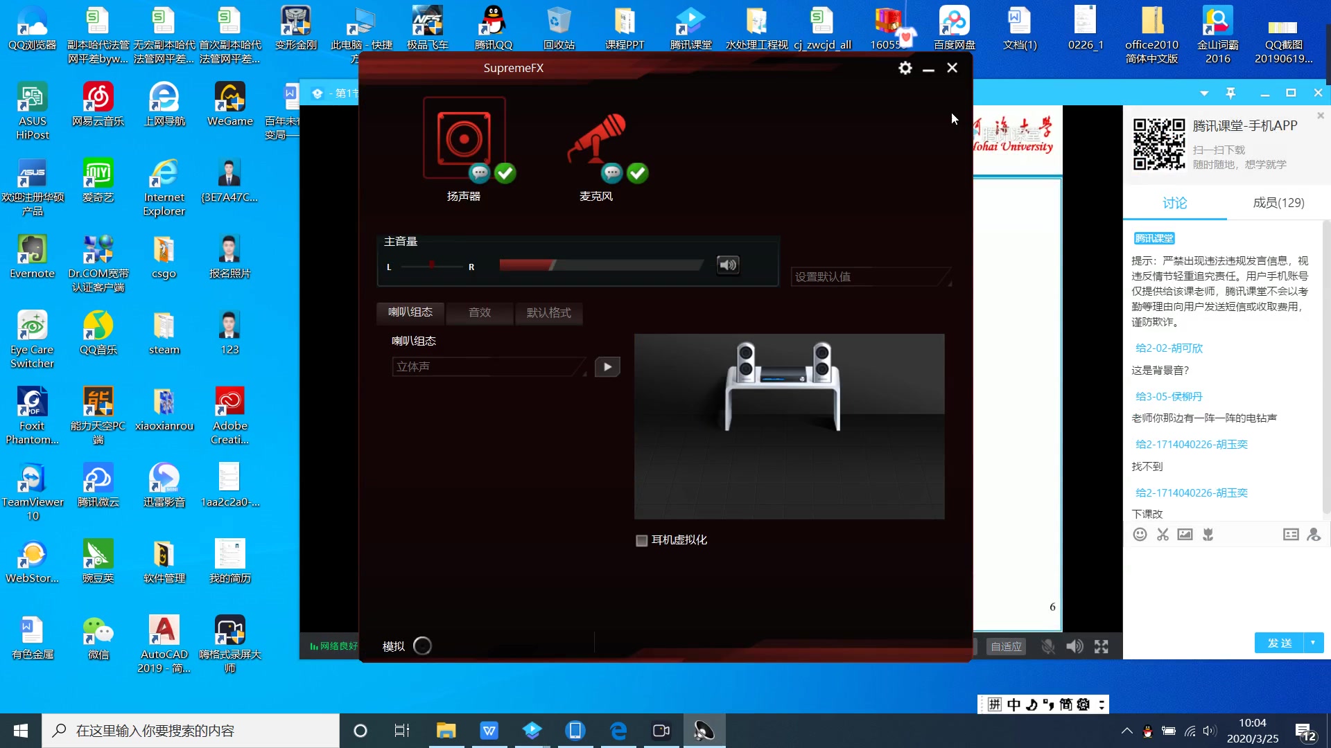The image size is (1331, 748).
Task: Click chat bubble icon under 扬声器
Action: [479, 172]
